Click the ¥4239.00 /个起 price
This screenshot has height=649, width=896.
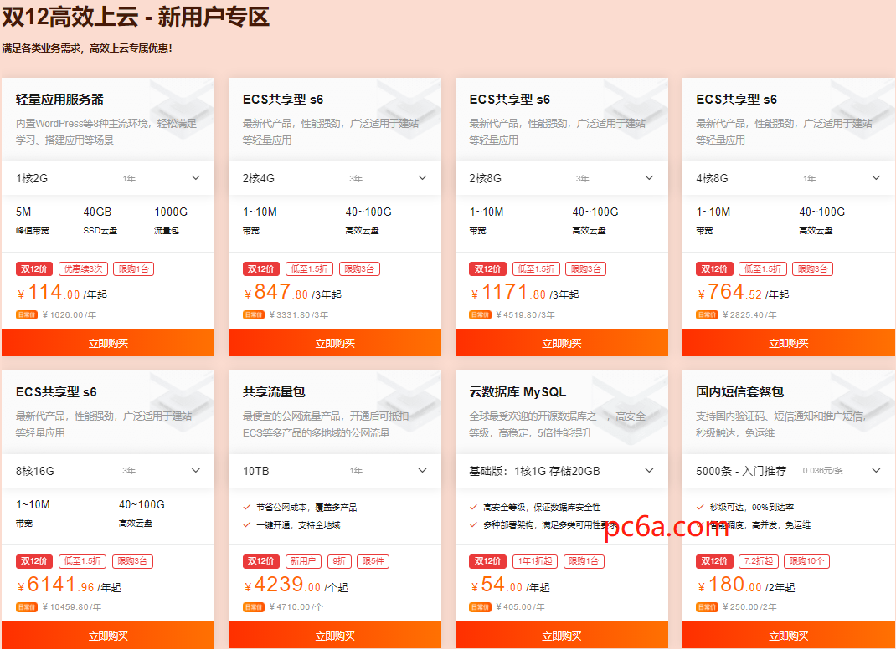[296, 585]
